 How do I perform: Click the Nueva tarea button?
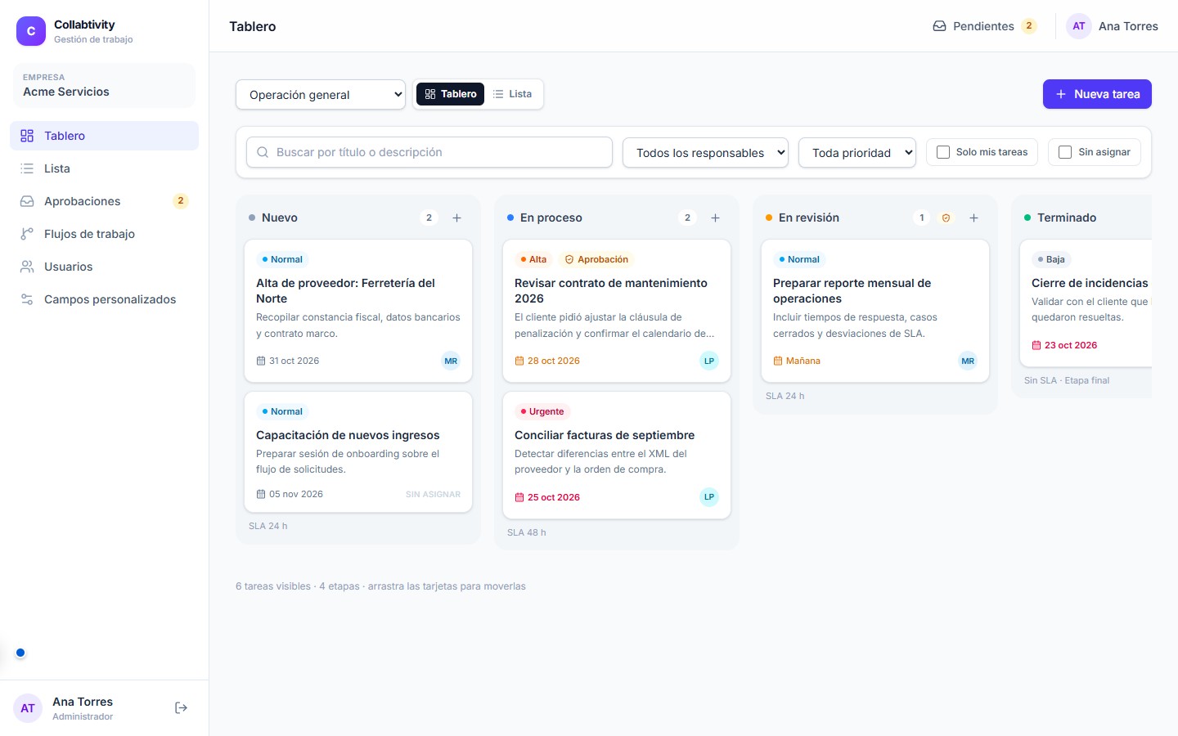click(1097, 94)
